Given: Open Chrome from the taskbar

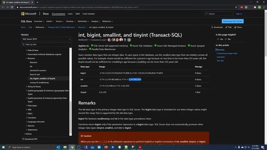Looking at the screenshot, I should coord(72,147).
